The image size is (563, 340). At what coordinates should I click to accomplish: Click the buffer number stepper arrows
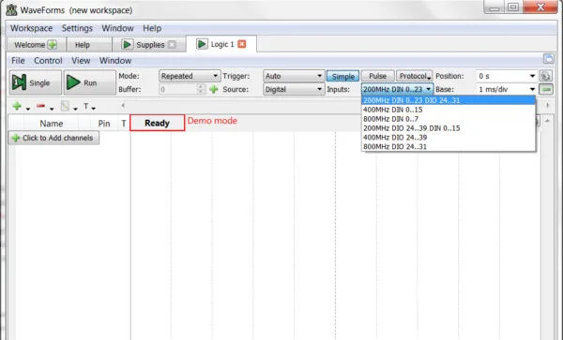[x=201, y=89]
